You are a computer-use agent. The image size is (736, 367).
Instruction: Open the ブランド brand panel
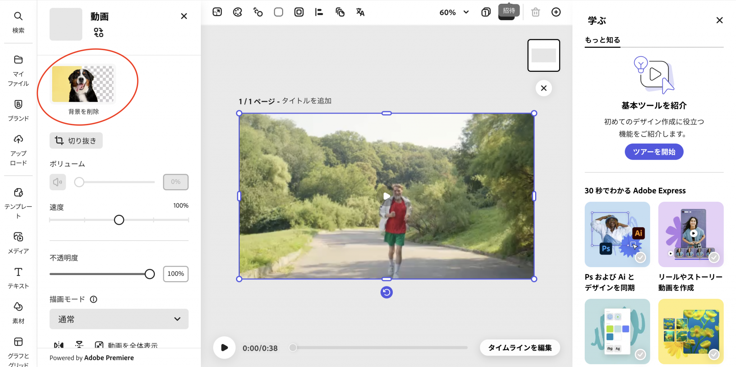coord(18,111)
